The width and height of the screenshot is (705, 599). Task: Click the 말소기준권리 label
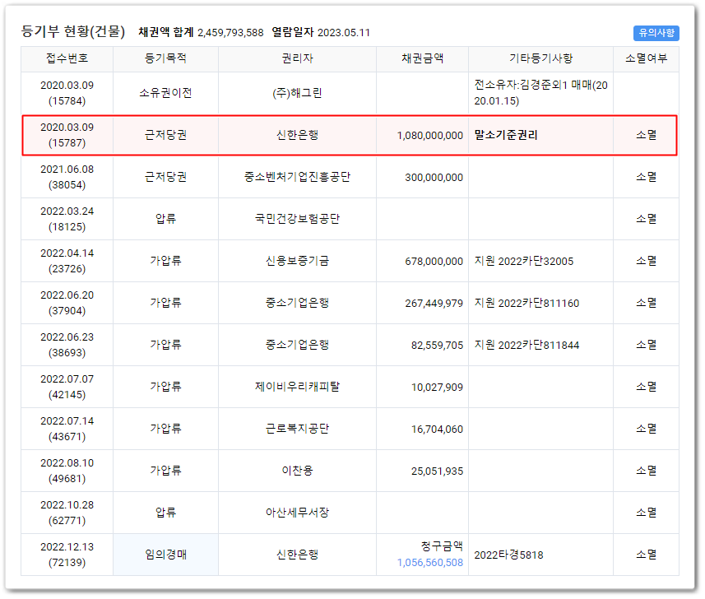506,135
